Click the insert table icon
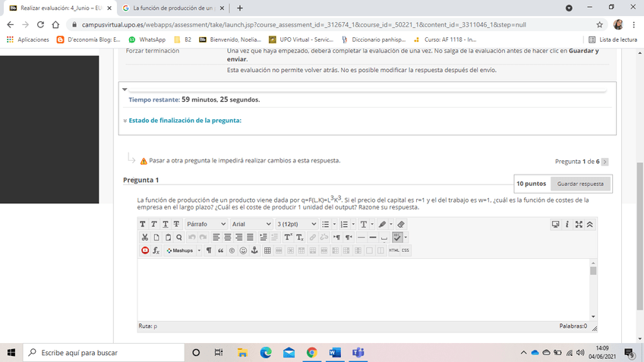This screenshot has width=644, height=362. click(267, 250)
